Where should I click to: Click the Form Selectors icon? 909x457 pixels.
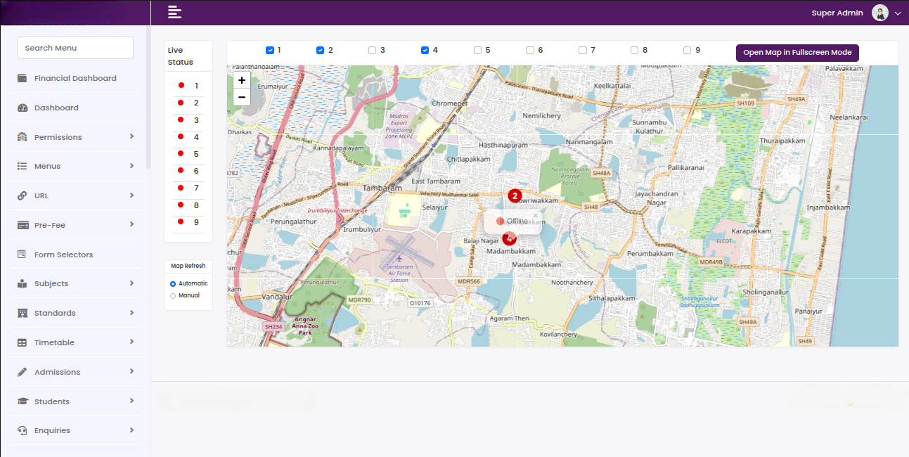click(22, 255)
